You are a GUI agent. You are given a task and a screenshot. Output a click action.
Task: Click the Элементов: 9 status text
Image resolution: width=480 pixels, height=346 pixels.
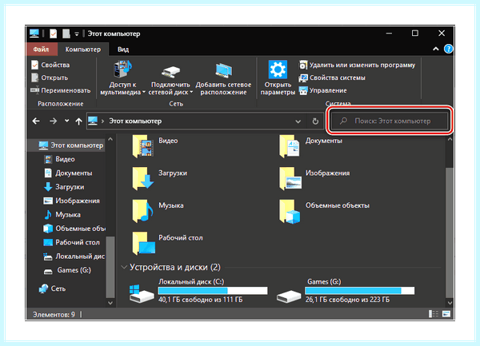(x=54, y=314)
